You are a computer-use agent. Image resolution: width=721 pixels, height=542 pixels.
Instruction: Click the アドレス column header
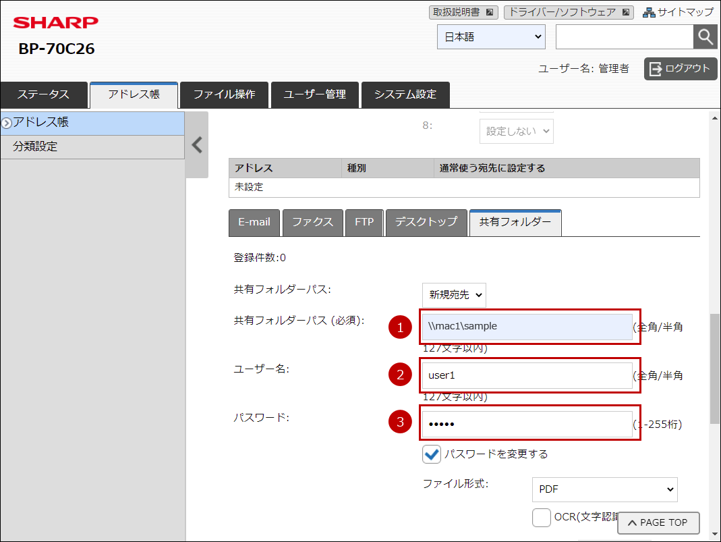tap(285, 168)
